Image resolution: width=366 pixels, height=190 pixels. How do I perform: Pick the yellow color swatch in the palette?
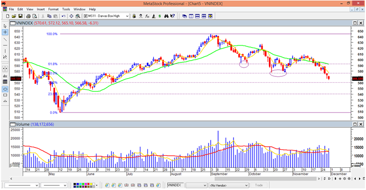[x=91, y=184]
